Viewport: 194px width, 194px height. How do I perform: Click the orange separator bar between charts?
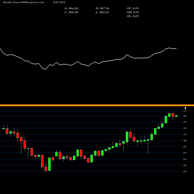97,105
